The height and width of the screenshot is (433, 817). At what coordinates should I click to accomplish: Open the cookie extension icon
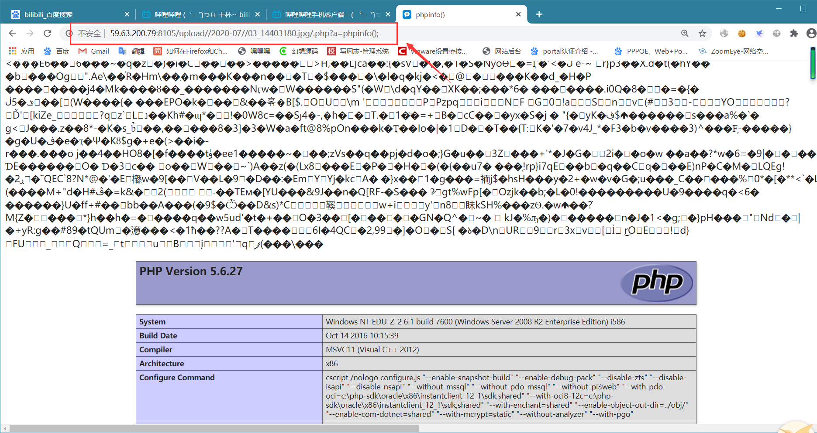(x=741, y=33)
